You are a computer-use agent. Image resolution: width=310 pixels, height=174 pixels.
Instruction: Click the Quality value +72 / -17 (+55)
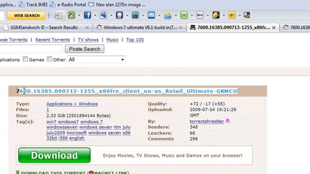click(207, 104)
